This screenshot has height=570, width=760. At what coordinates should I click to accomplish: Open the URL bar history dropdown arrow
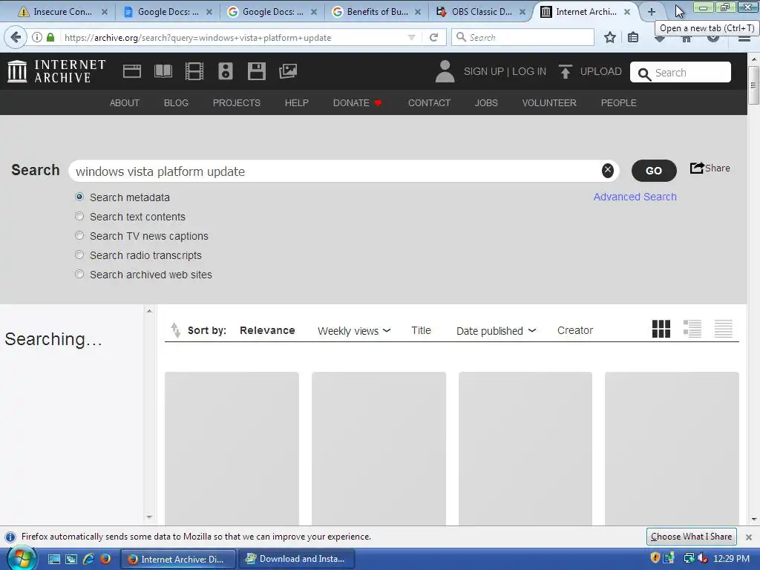click(x=411, y=37)
